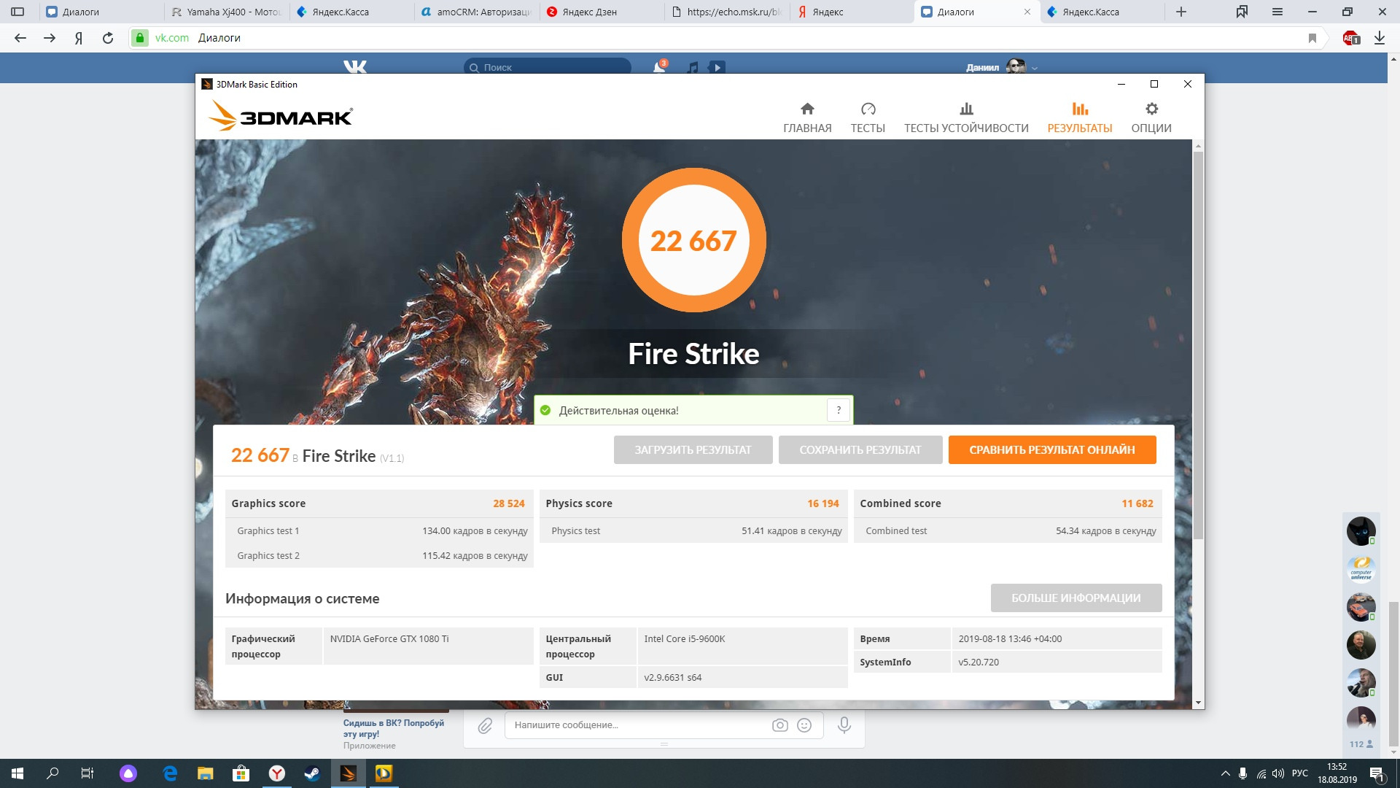Click the VK notifications bell icon
The height and width of the screenshot is (788, 1400).
(659, 67)
